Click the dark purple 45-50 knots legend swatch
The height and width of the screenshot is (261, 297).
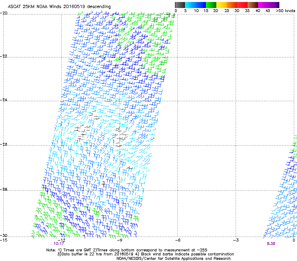click(x=274, y=5)
